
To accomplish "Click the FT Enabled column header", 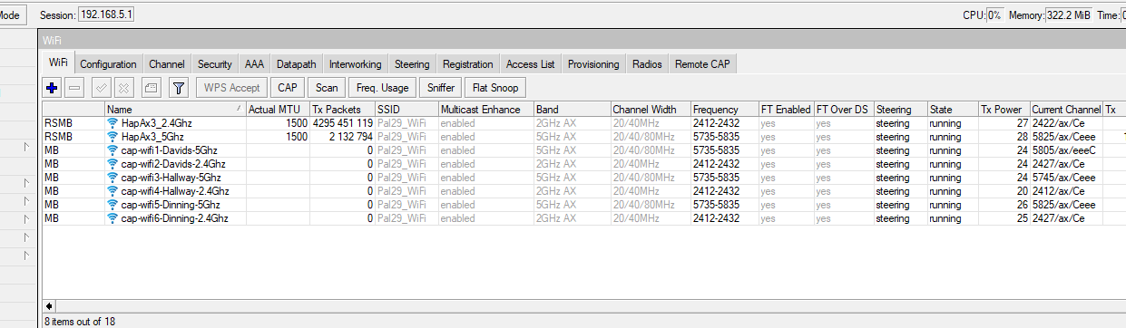I will click(x=787, y=110).
